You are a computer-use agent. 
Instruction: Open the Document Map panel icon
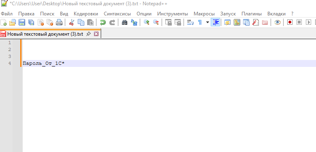click(x=237, y=22)
